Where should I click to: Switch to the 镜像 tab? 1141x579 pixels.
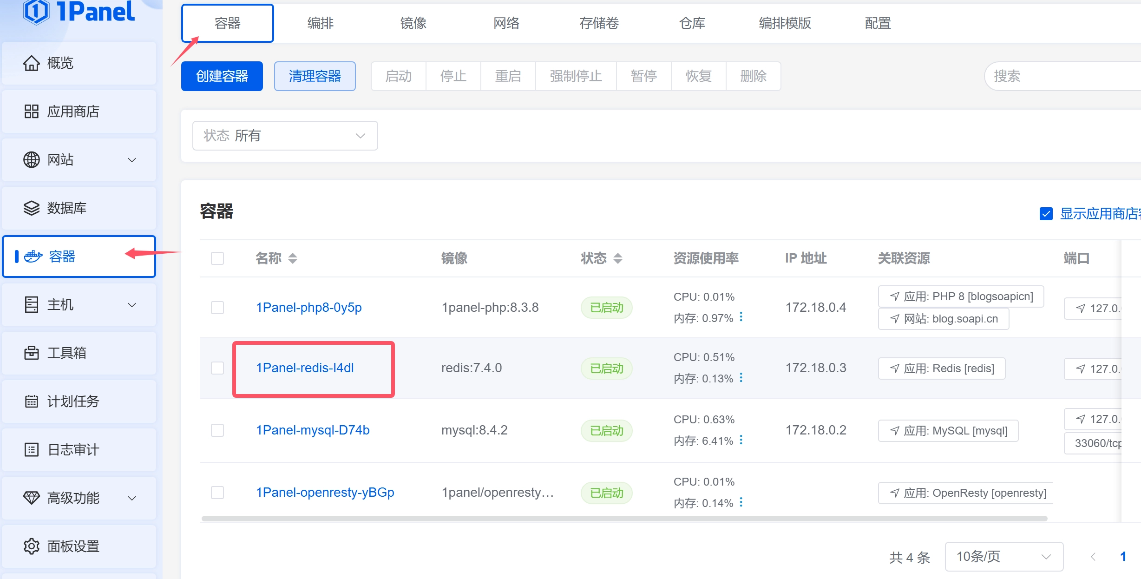click(x=413, y=23)
